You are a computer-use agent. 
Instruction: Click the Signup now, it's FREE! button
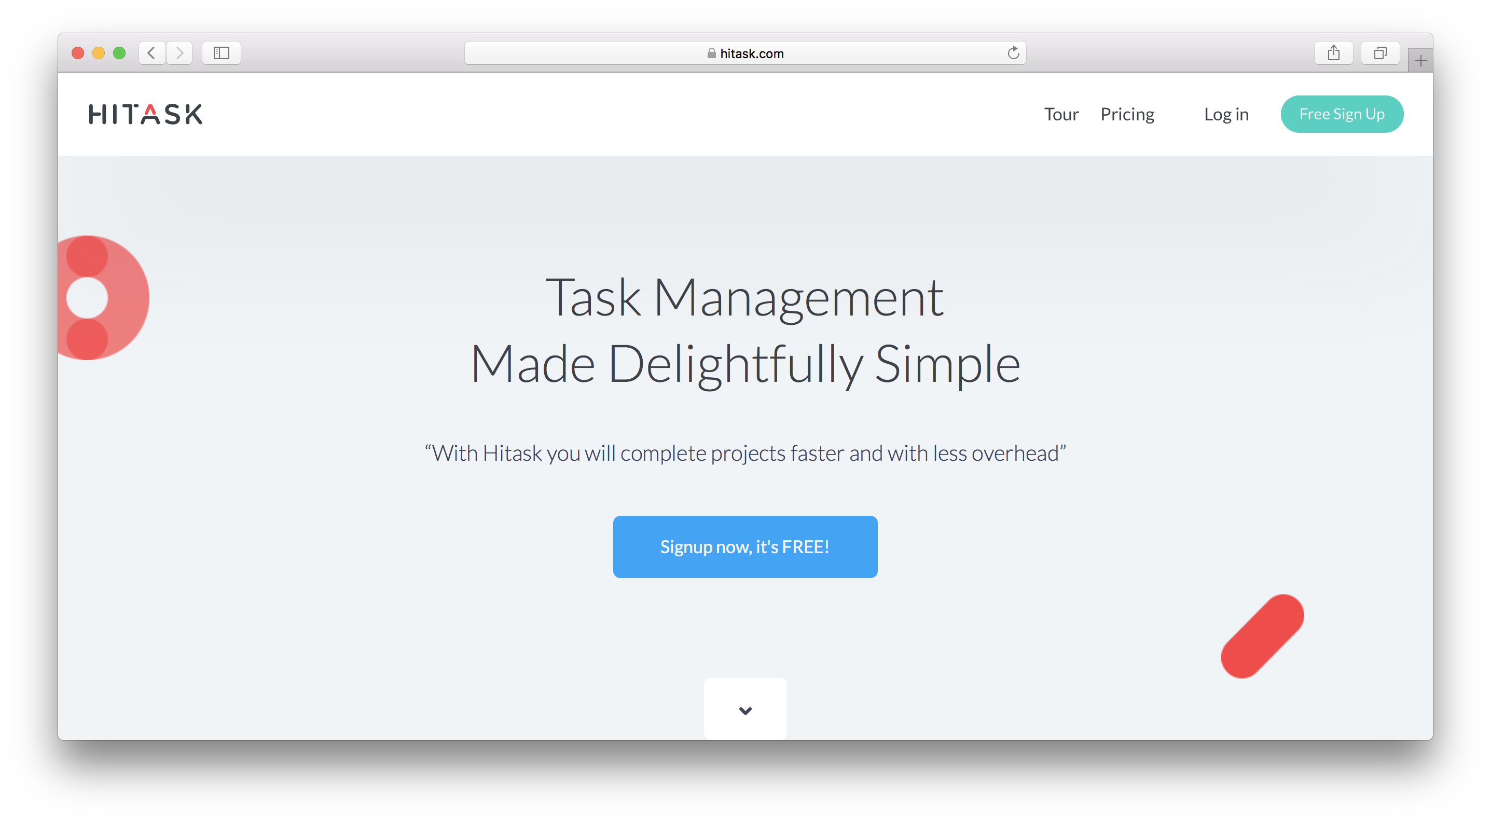point(744,546)
